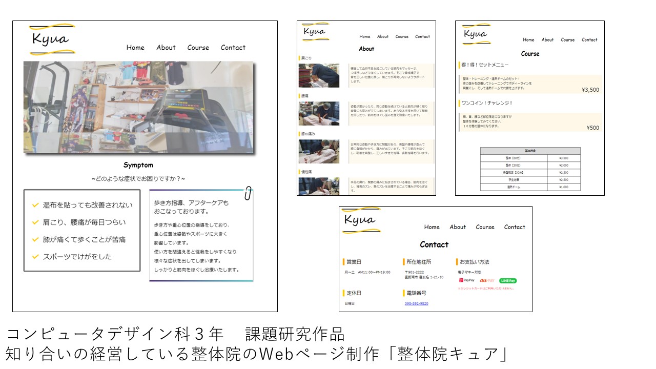This screenshot has width=656, height=369.
Task: Click the Kyua logo on the Home page
Action: point(52,39)
